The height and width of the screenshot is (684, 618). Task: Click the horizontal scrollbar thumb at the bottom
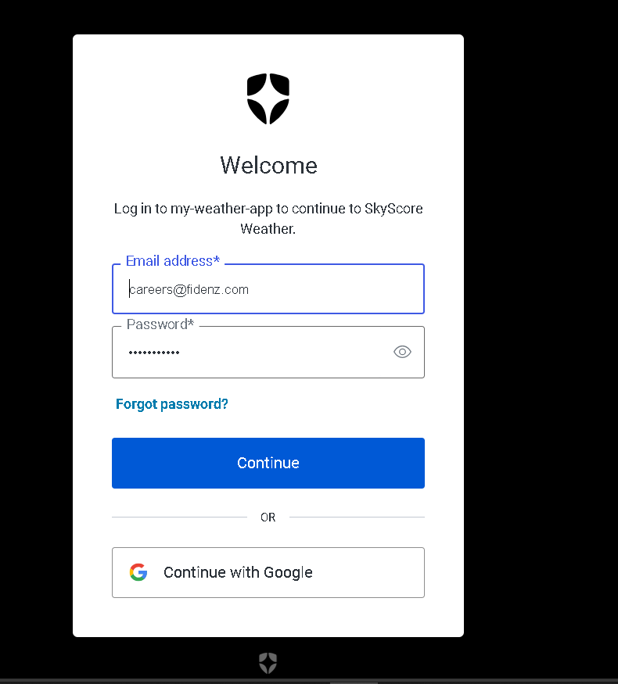point(354,682)
